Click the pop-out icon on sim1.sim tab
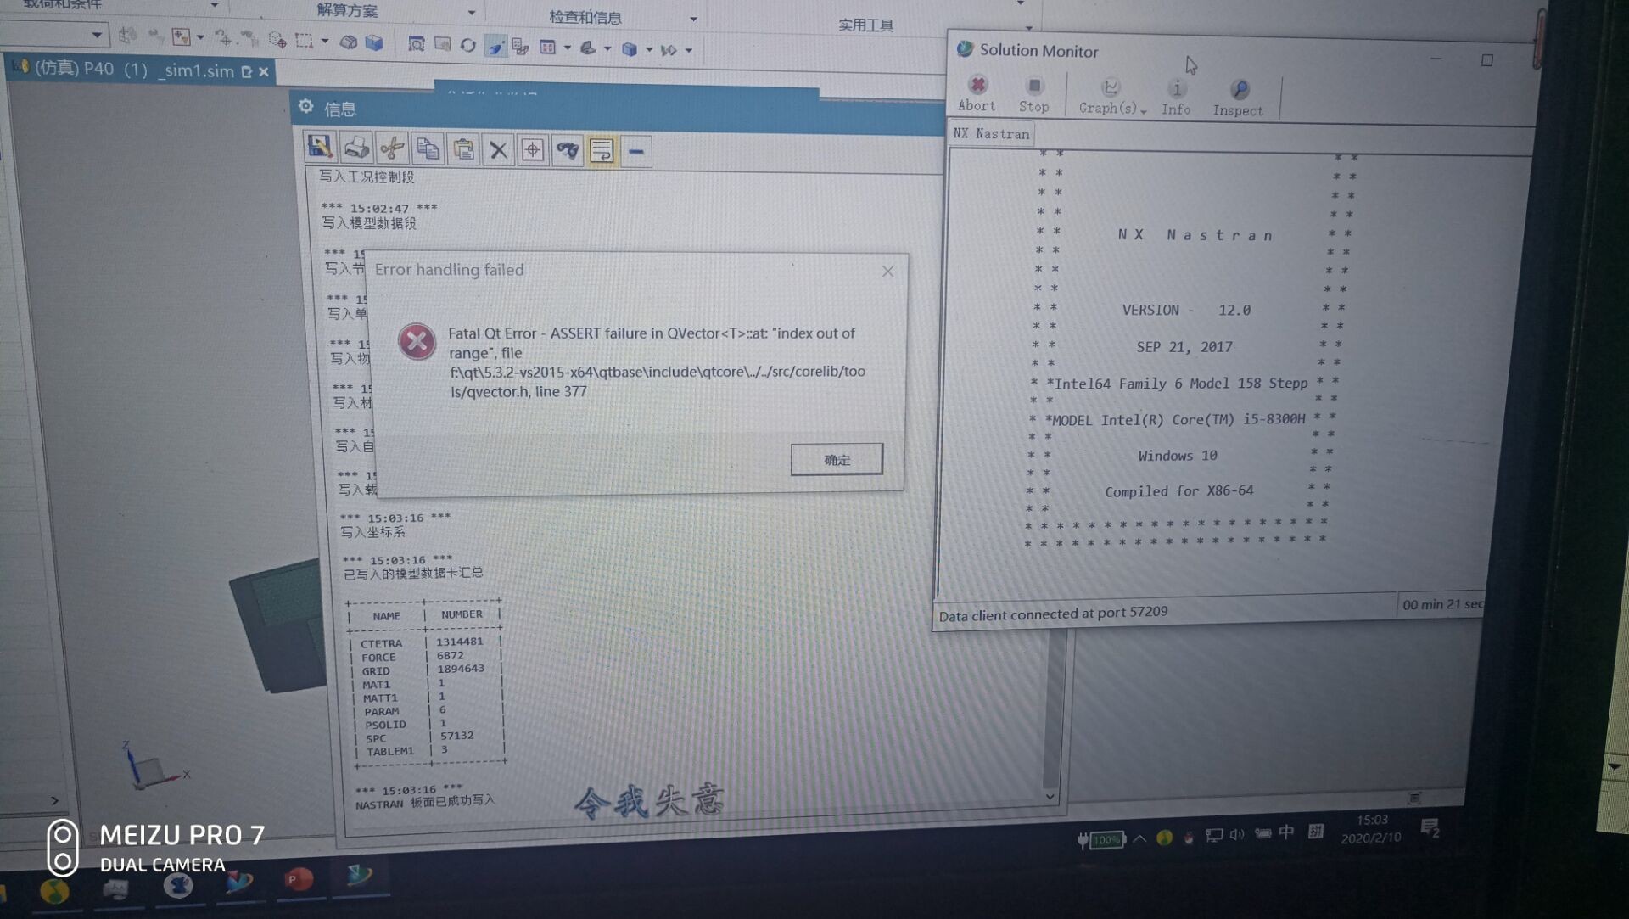1629x919 pixels. [247, 72]
